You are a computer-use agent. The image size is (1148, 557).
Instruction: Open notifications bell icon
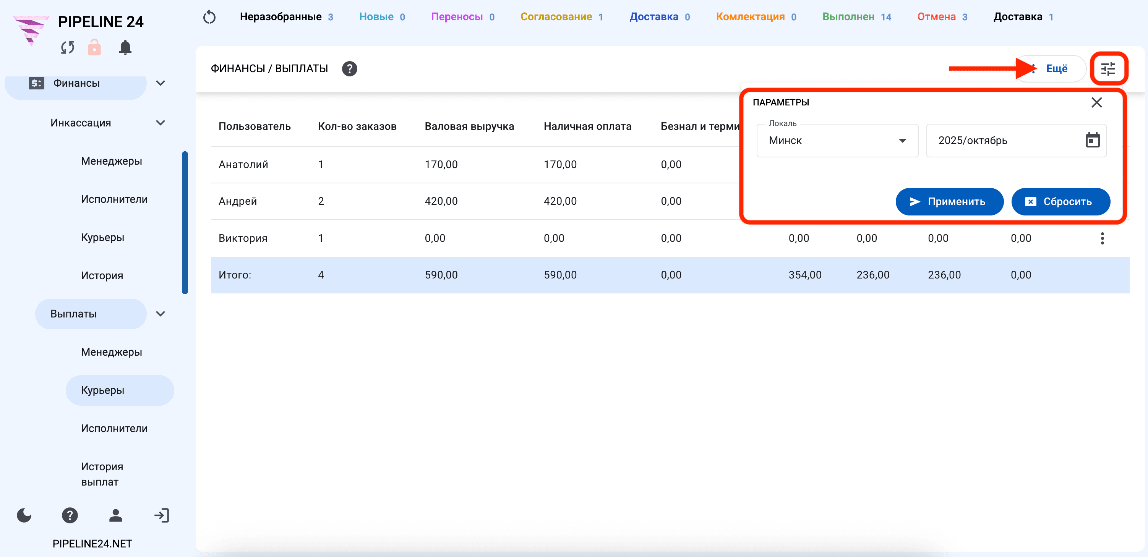(x=125, y=47)
